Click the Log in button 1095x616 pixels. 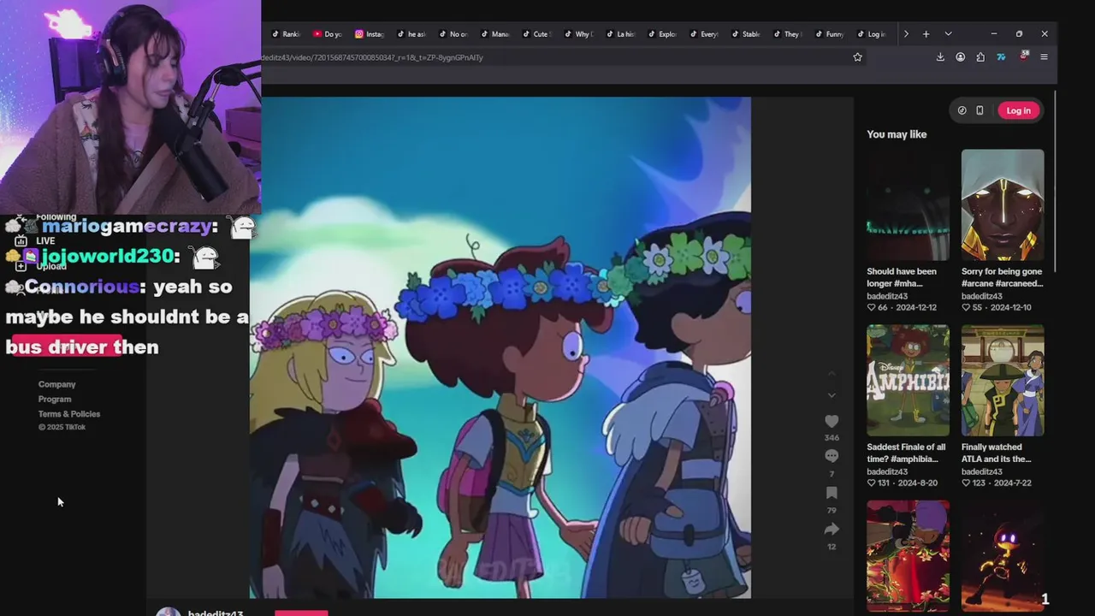(1018, 110)
